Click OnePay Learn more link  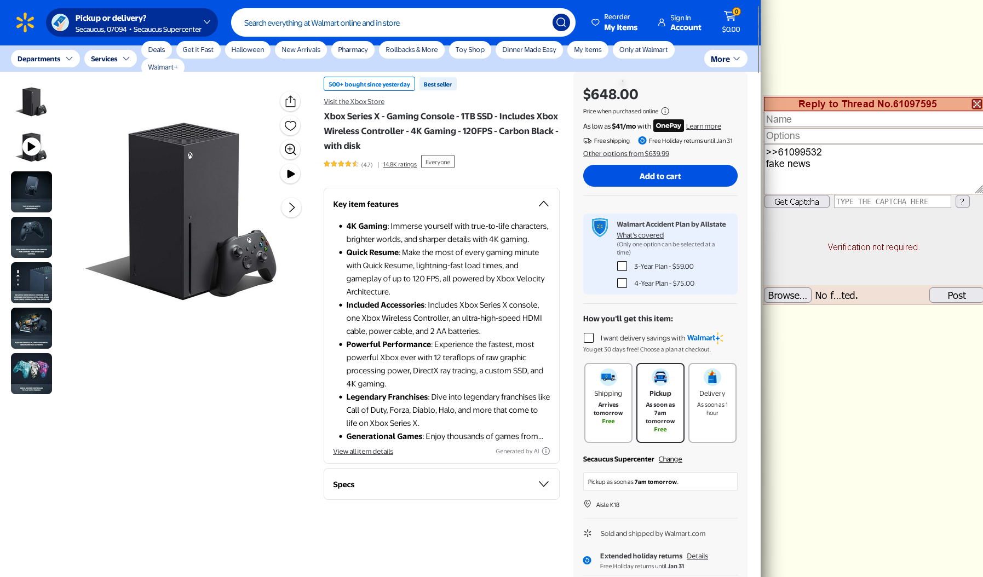704,126
